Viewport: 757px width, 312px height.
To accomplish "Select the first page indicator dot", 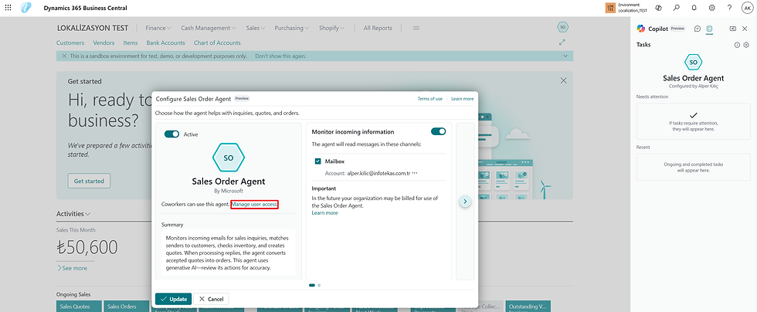I will click(x=312, y=285).
